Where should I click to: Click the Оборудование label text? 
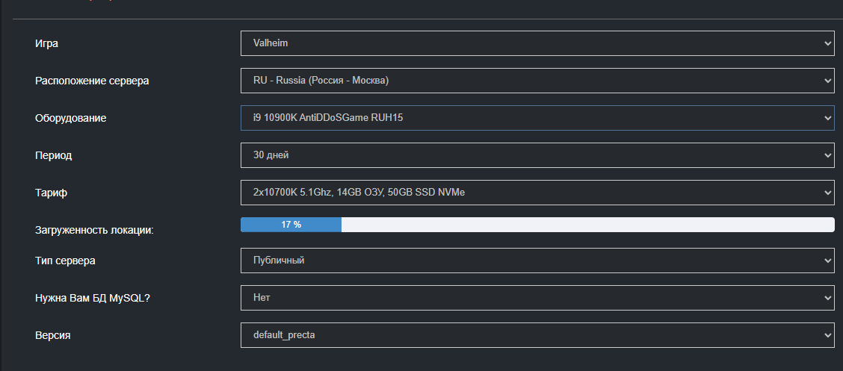pos(70,118)
